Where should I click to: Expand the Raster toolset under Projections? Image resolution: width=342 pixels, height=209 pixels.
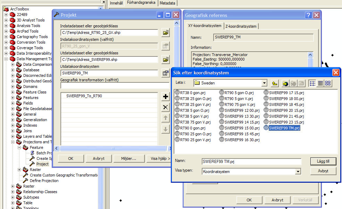pyautogui.click(x=19, y=170)
